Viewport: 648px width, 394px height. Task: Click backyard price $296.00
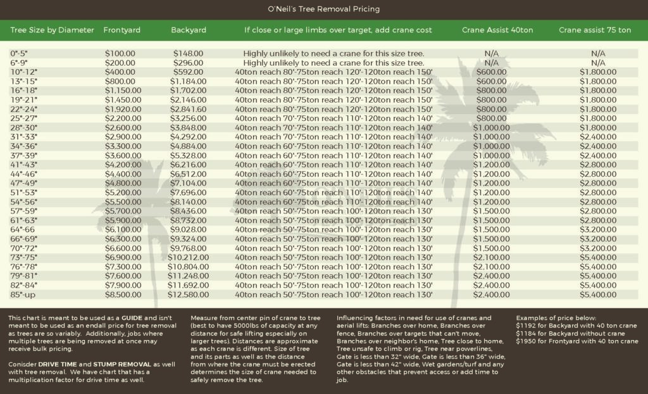[189, 63]
